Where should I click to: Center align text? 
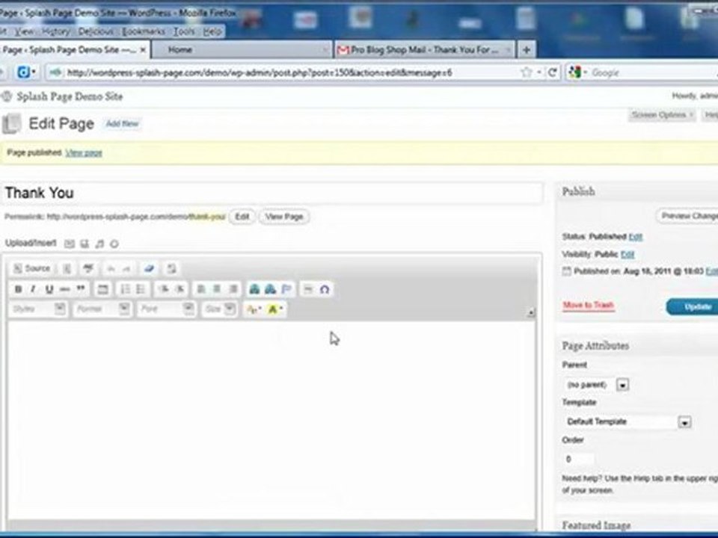(x=217, y=289)
